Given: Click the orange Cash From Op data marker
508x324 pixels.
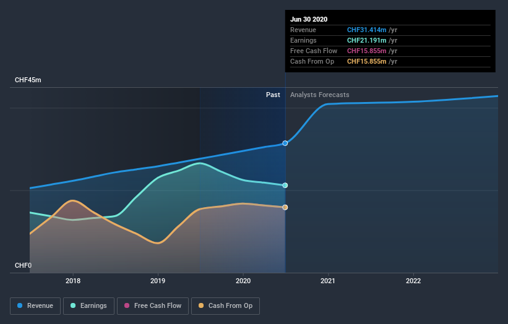Looking at the screenshot, I should click(285, 207).
